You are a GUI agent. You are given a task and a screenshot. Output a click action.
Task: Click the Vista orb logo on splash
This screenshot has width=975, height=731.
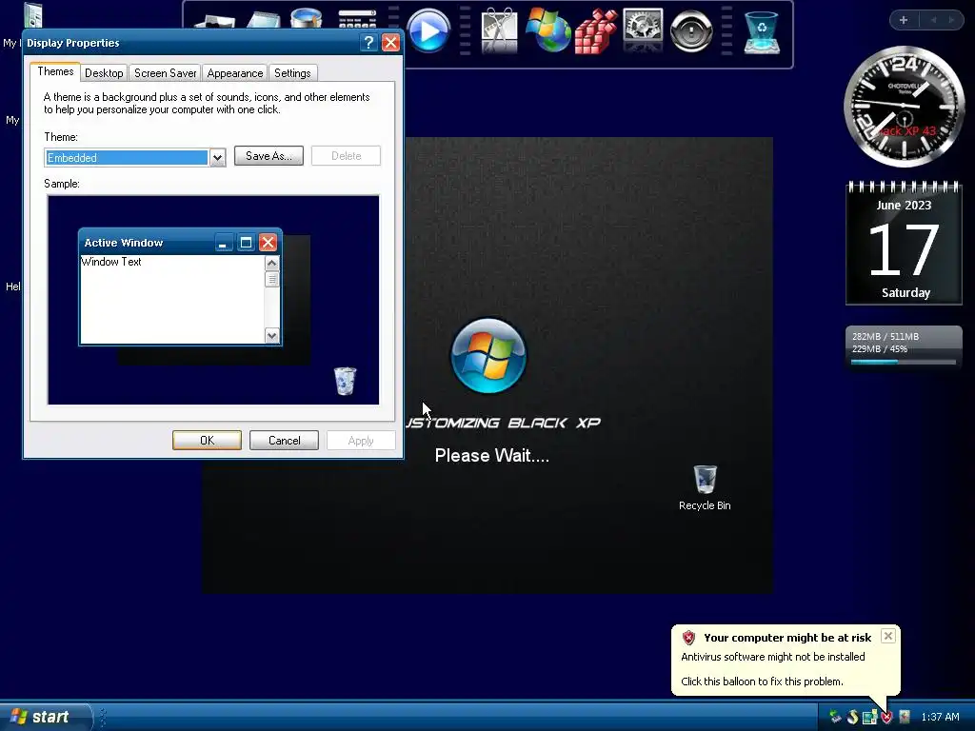pos(488,356)
